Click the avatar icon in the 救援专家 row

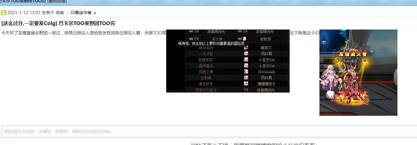tap(246, 60)
